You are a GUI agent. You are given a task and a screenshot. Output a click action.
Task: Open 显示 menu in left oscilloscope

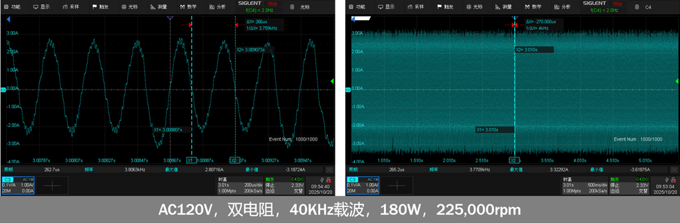tap(42, 7)
